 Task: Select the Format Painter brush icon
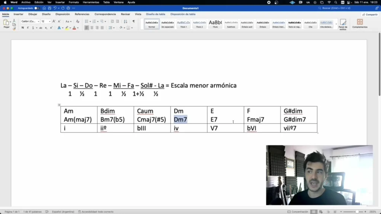pos(14,29)
